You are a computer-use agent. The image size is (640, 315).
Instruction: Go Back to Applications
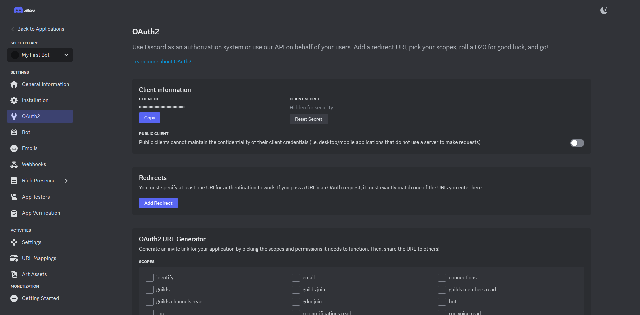tap(37, 29)
